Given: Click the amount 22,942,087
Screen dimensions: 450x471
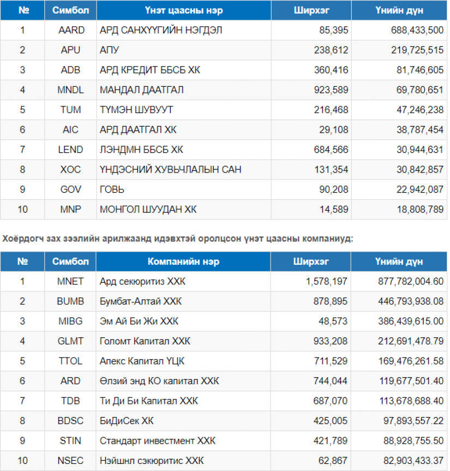Looking at the screenshot, I should coord(419,189).
